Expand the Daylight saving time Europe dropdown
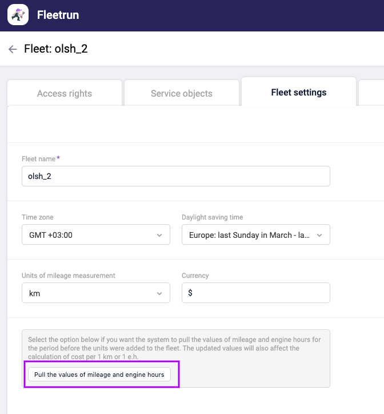Image resolution: width=384 pixels, height=414 pixels. (x=249, y=235)
